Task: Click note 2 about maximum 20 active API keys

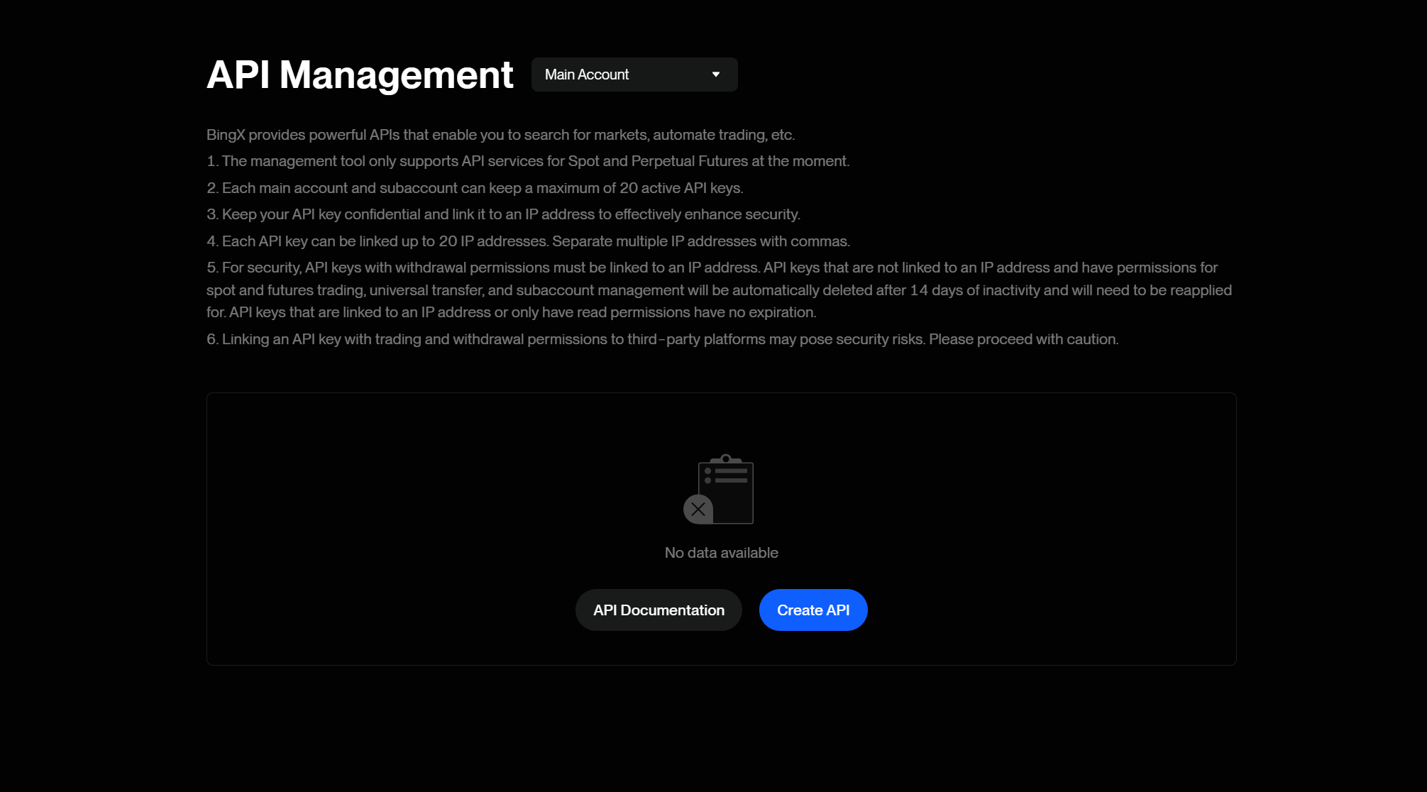Action: 475,188
